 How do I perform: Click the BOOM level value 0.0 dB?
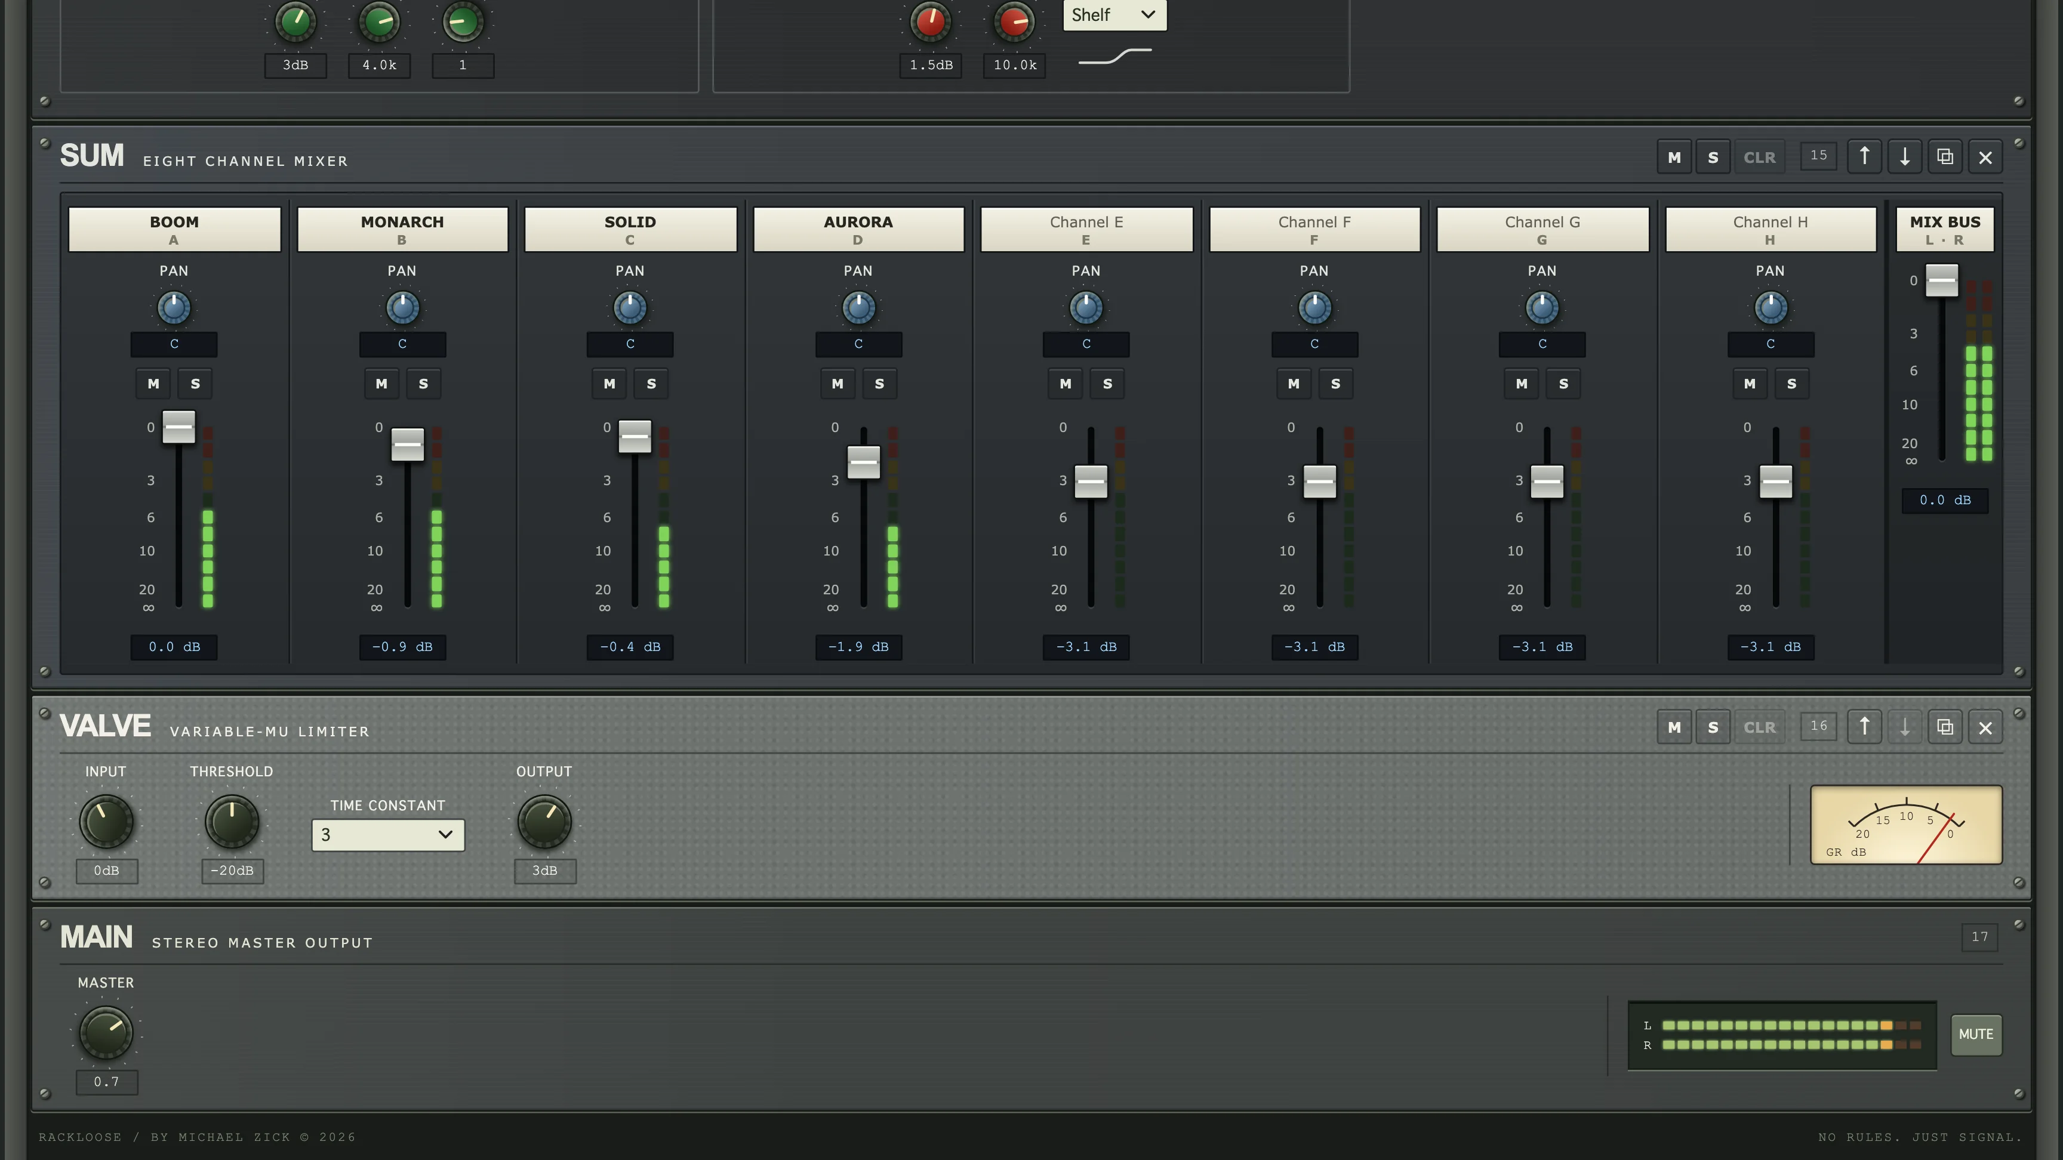tap(174, 647)
